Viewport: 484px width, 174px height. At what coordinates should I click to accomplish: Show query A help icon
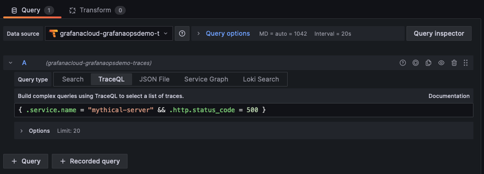pos(402,63)
